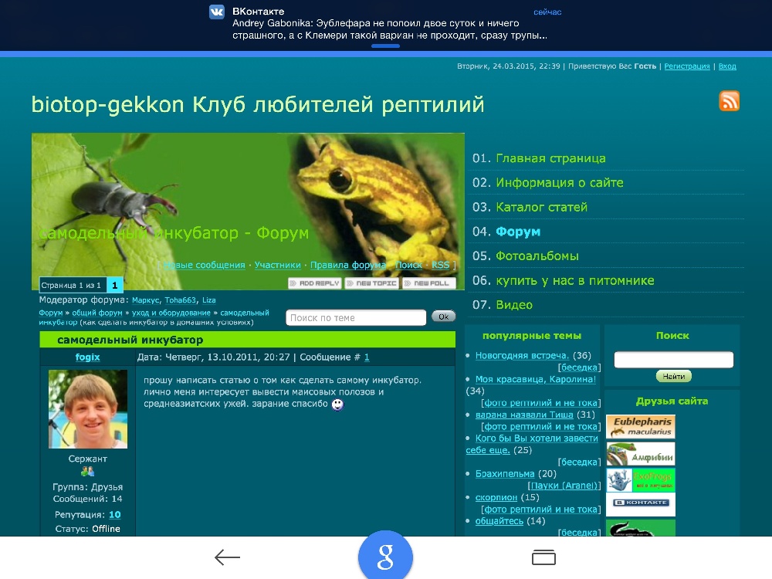The image size is (772, 579).
Task: Open the Амфибии friend site banner
Action: point(640,453)
